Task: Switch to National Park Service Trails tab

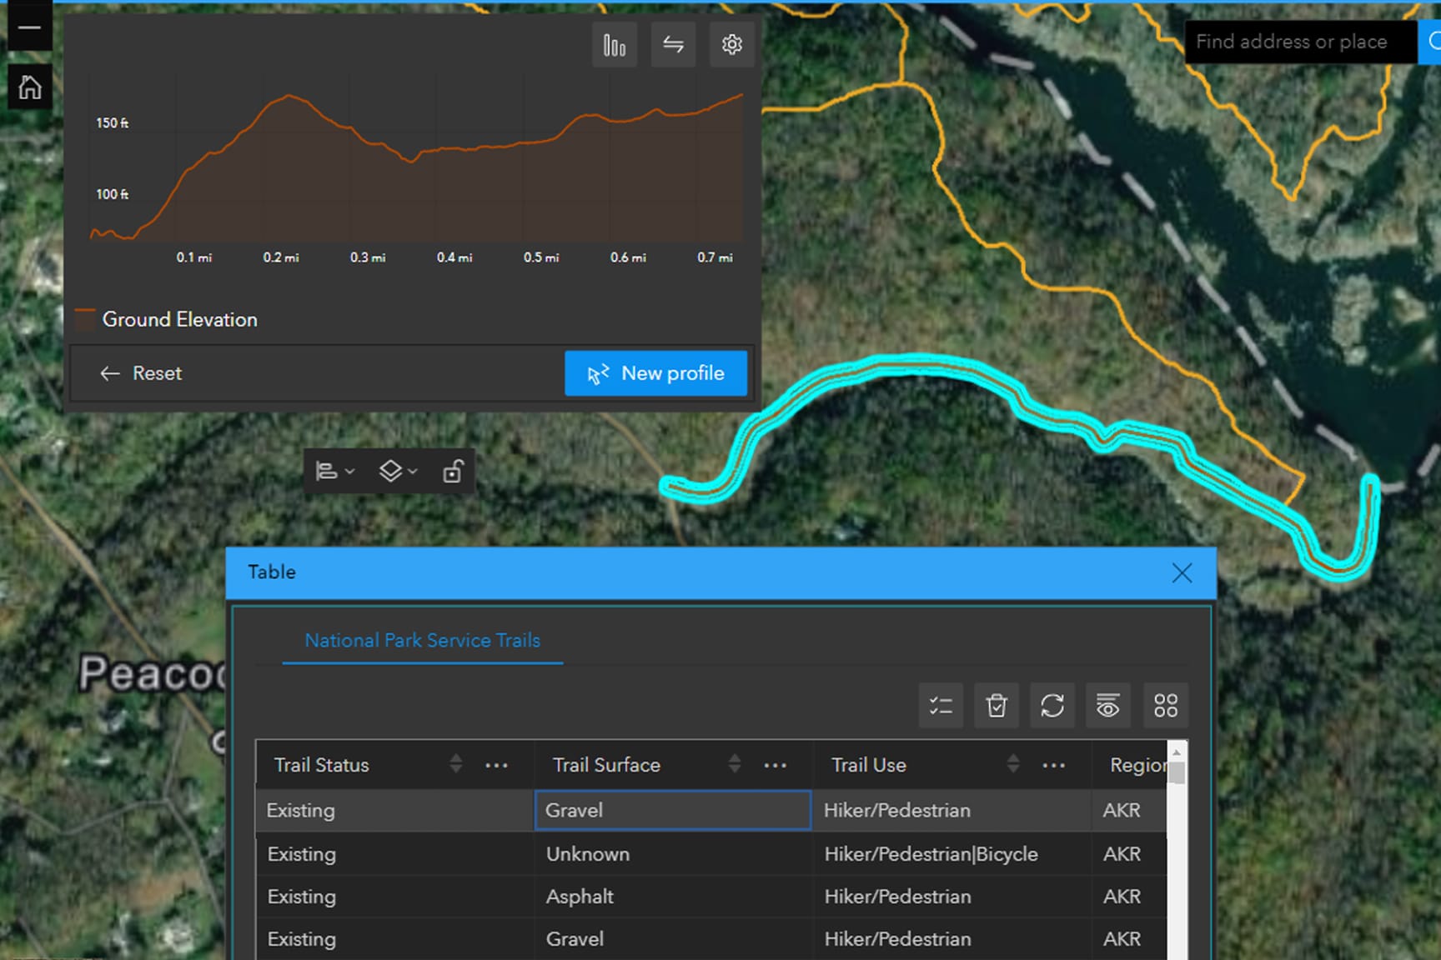Action: click(x=423, y=640)
